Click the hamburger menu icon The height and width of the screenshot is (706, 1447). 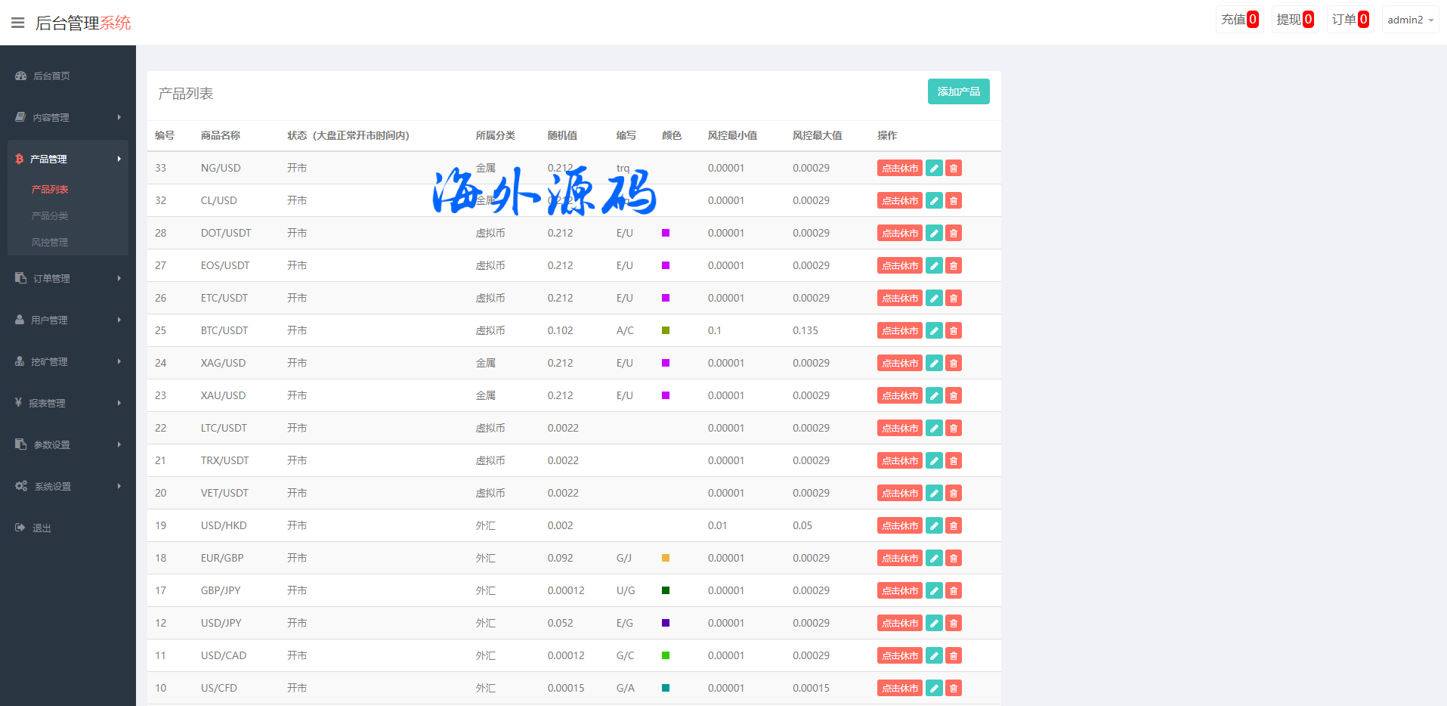pos(18,23)
